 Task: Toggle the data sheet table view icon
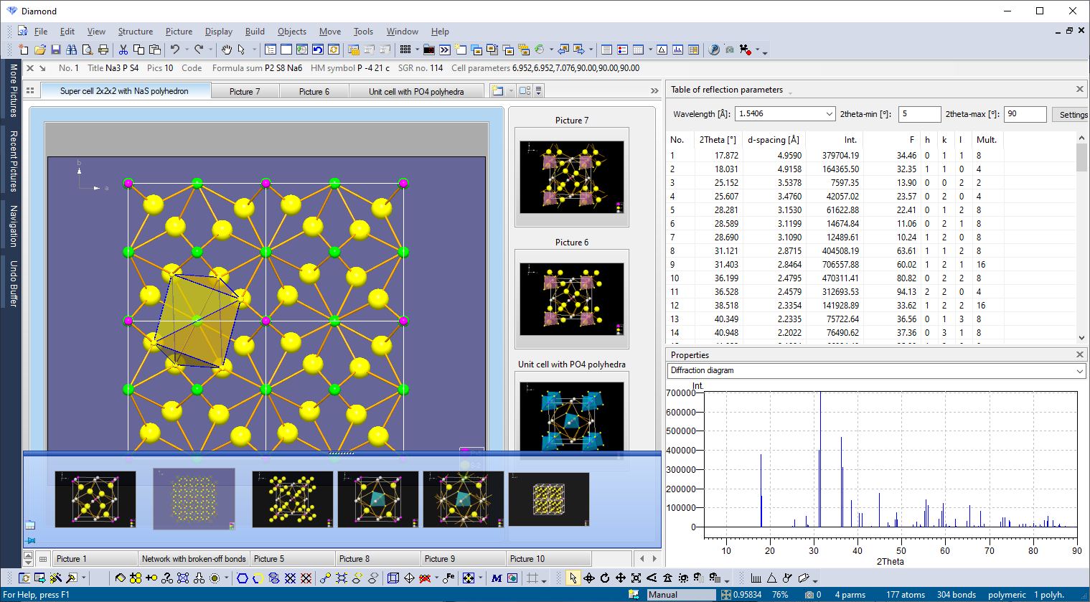(x=43, y=558)
